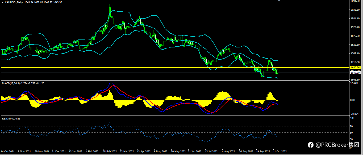Click the MACD(12,26,9) indicator label
This screenshot has width=363, height=155.
point(10,83)
